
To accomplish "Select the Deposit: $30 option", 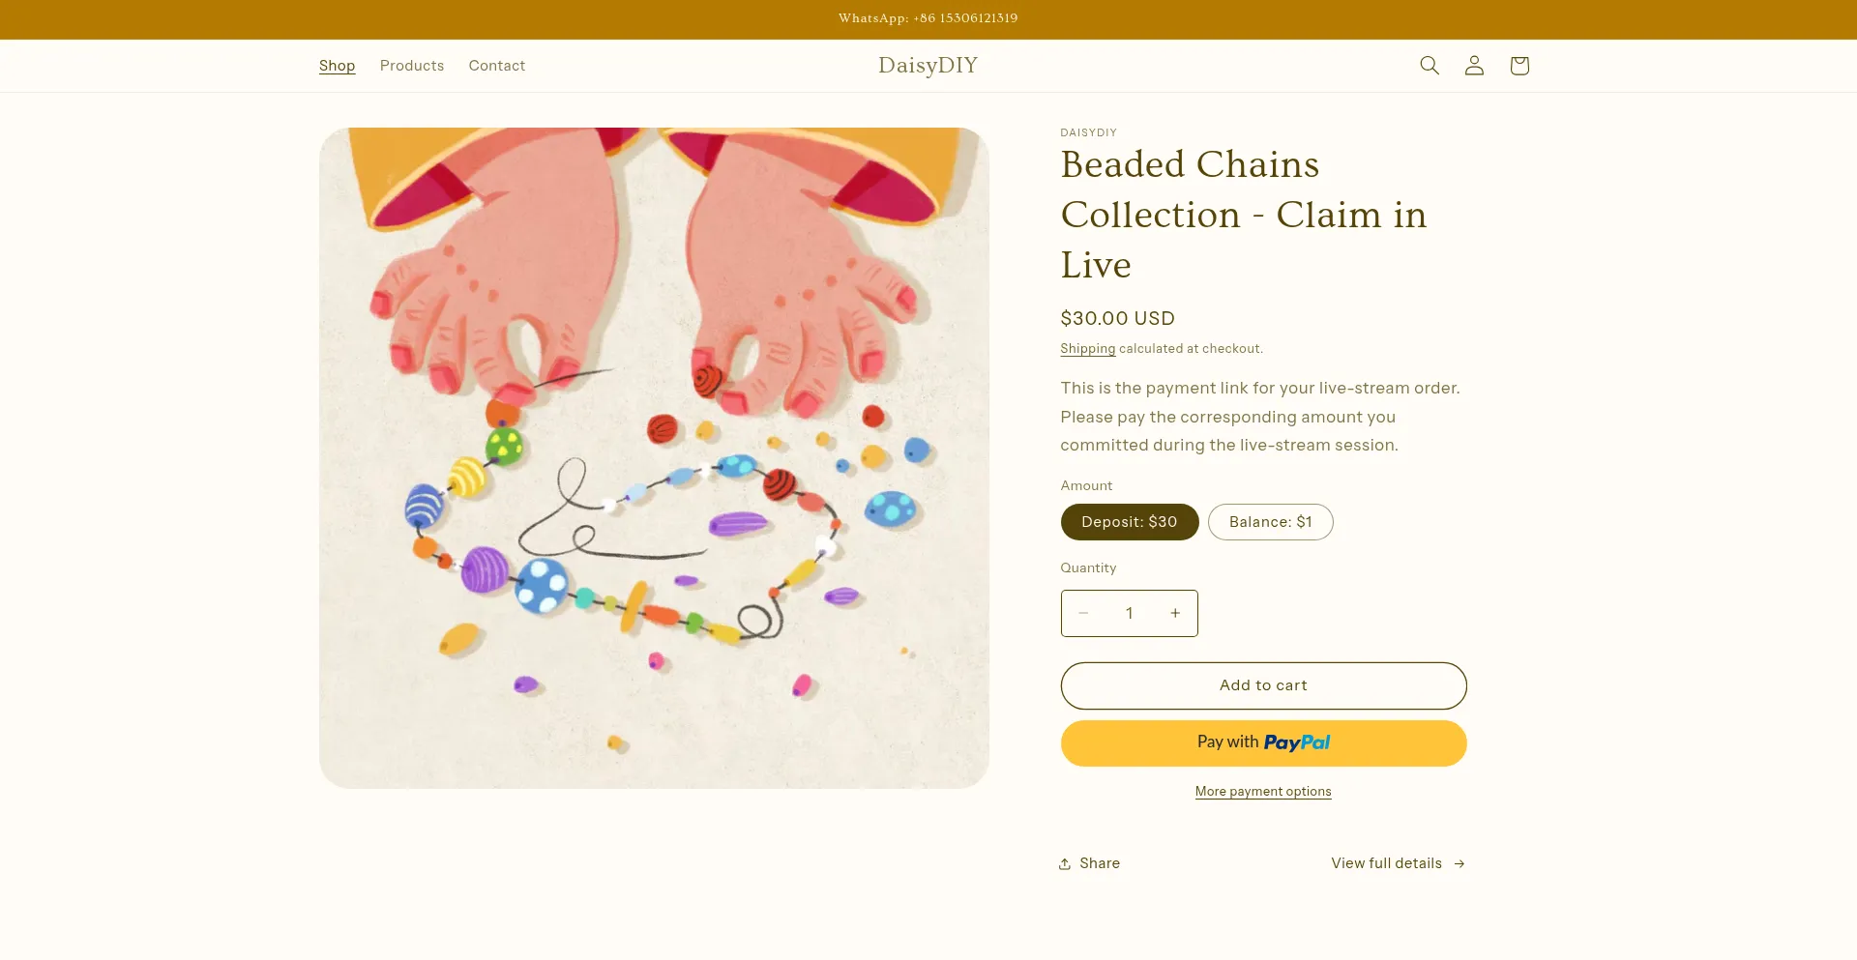I will [x=1129, y=522].
